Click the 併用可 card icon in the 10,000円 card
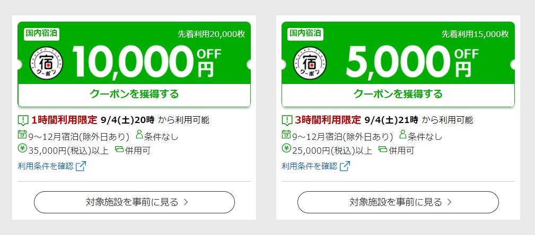 pyautogui.click(x=119, y=149)
